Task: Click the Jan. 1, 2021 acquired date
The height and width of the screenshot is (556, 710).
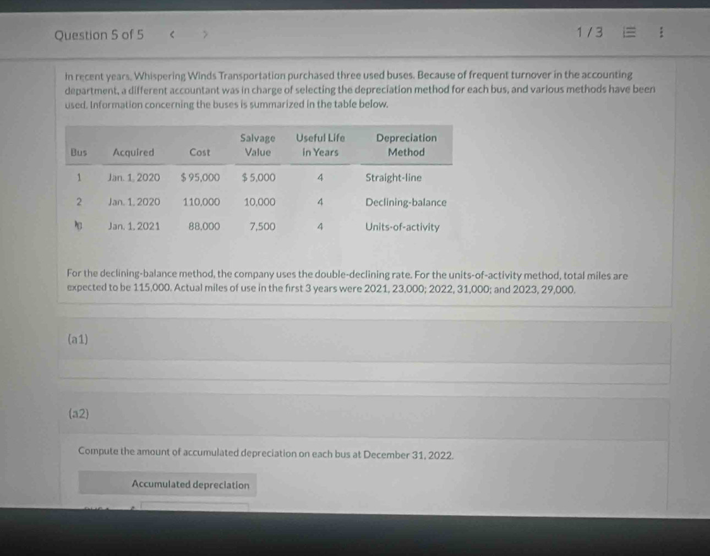Action: pyautogui.click(x=134, y=226)
